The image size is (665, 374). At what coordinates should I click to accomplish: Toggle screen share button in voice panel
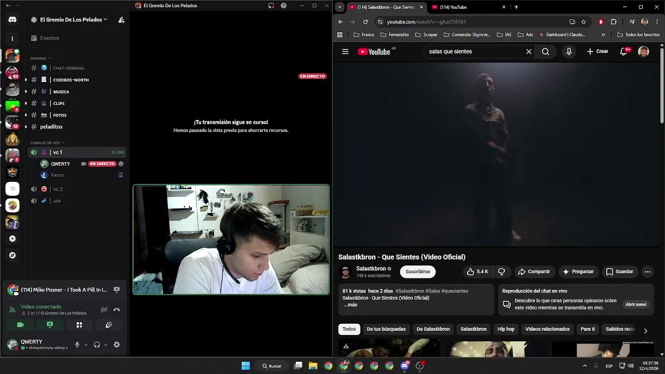click(50, 325)
